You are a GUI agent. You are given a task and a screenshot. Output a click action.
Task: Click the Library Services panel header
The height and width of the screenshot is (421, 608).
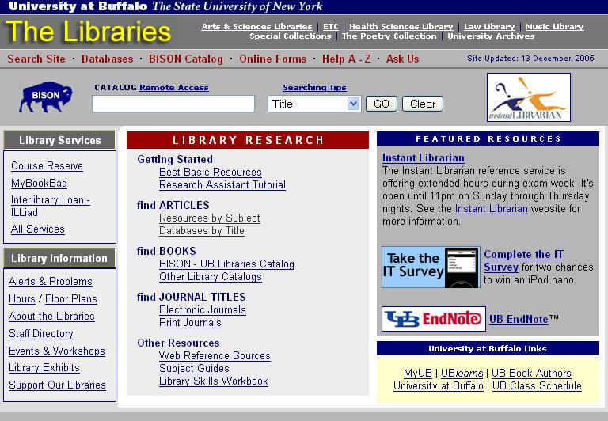click(x=59, y=140)
